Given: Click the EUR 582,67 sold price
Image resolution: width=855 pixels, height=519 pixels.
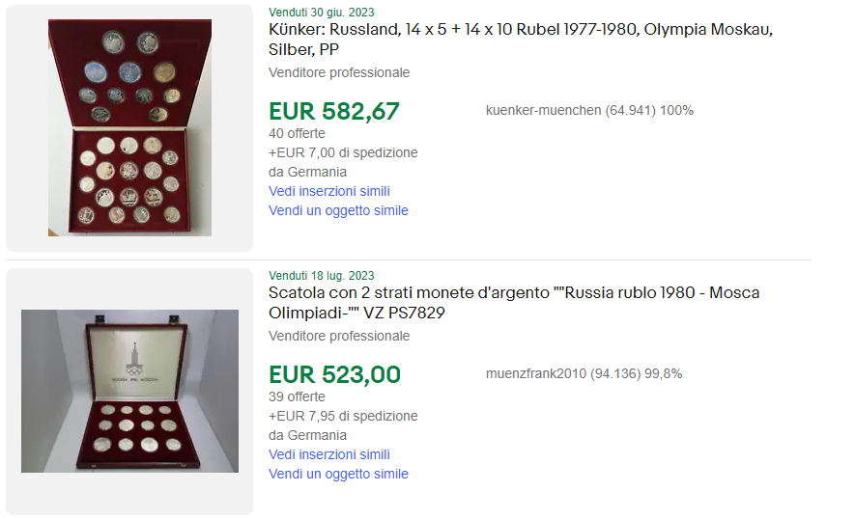Looking at the screenshot, I should 333,111.
